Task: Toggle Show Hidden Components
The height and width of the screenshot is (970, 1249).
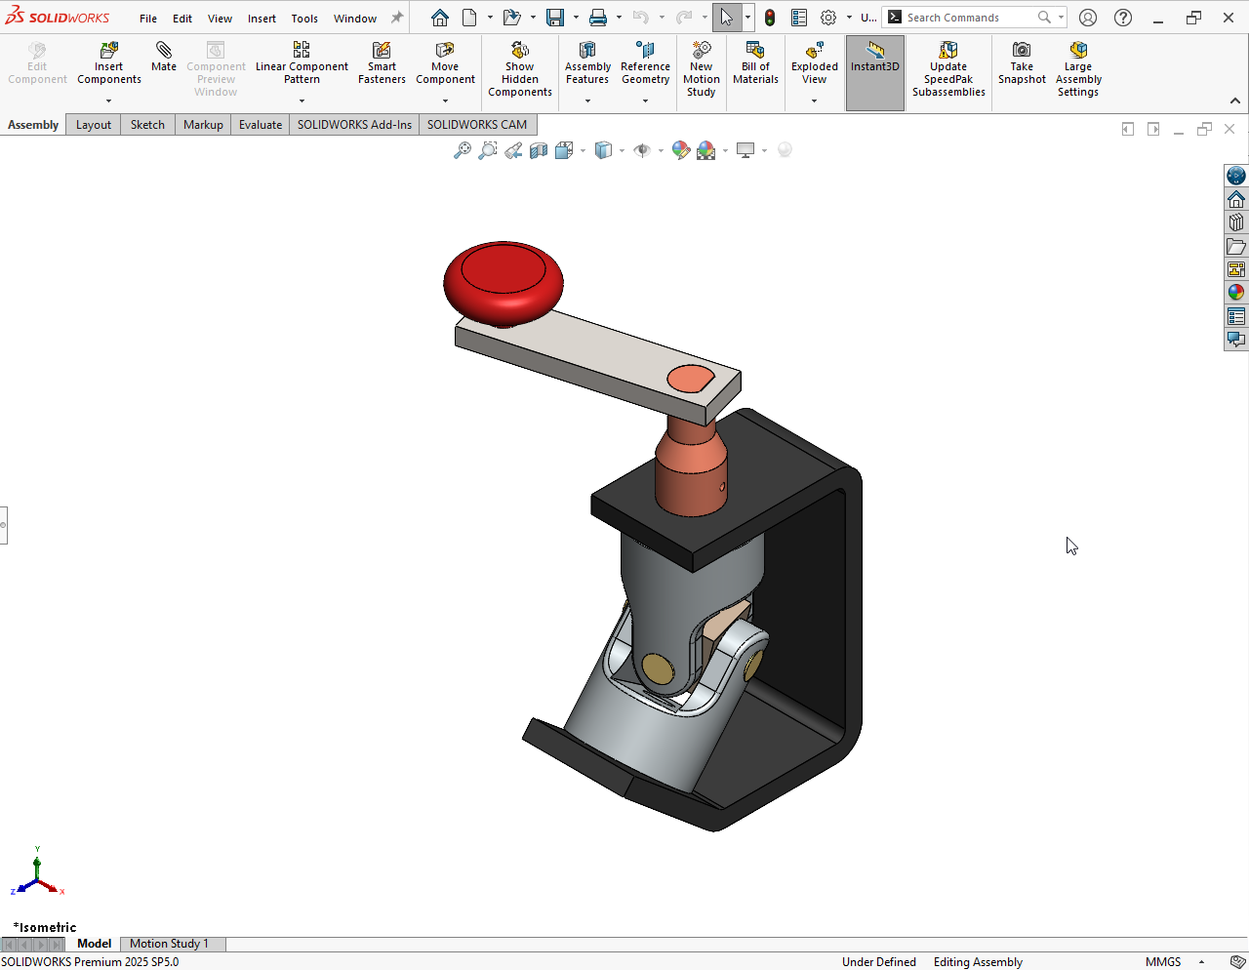Action: point(520,66)
